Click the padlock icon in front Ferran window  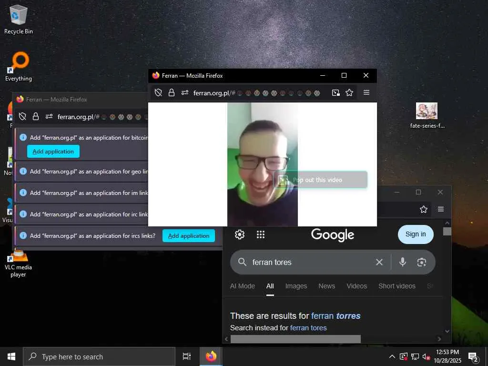[172, 92]
